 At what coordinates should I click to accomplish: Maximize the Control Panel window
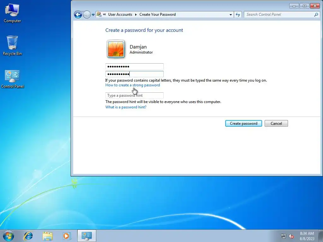click(304, 6)
